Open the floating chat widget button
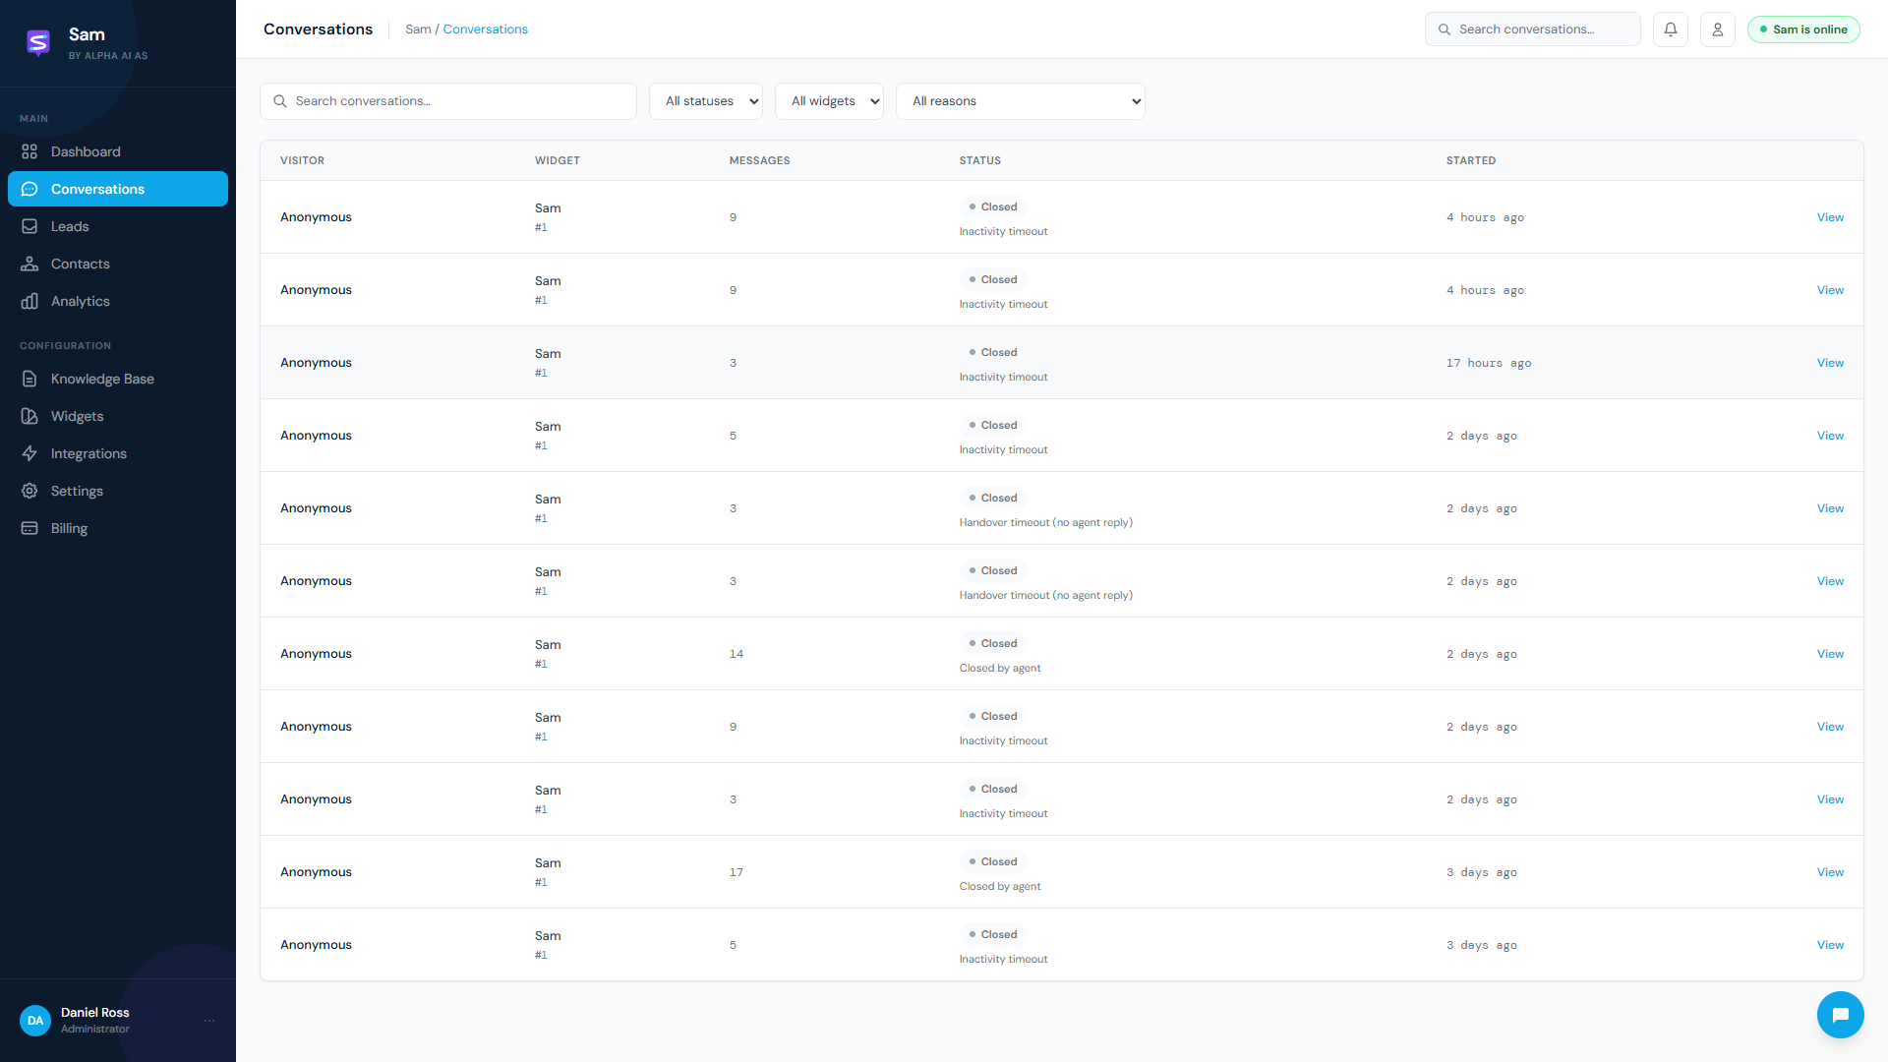Viewport: 1888px width, 1062px height. [1841, 1015]
